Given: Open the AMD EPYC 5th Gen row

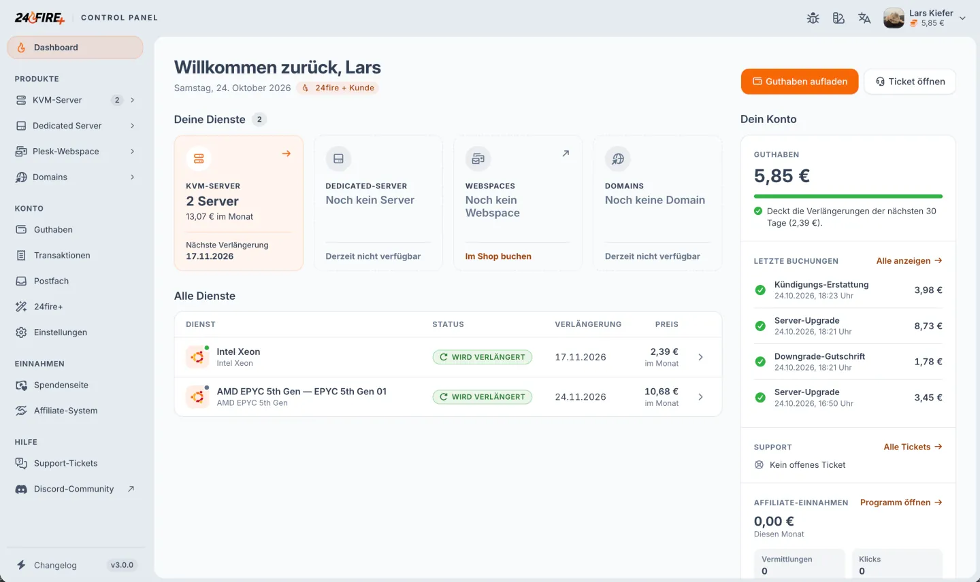Looking at the screenshot, I should [x=448, y=397].
